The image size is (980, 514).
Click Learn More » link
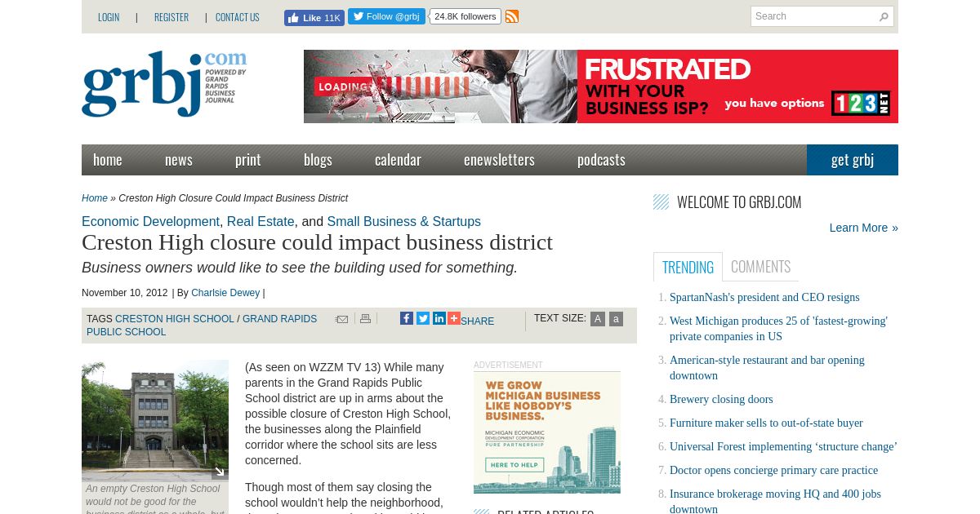click(863, 228)
